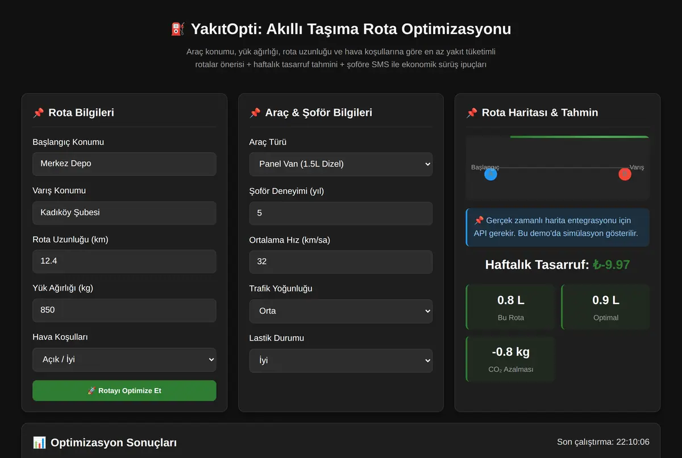Click the Rota Uzunluğu (km) field

pyautogui.click(x=124, y=261)
